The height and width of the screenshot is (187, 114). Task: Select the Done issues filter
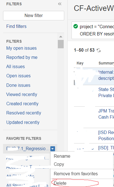coord(18,85)
